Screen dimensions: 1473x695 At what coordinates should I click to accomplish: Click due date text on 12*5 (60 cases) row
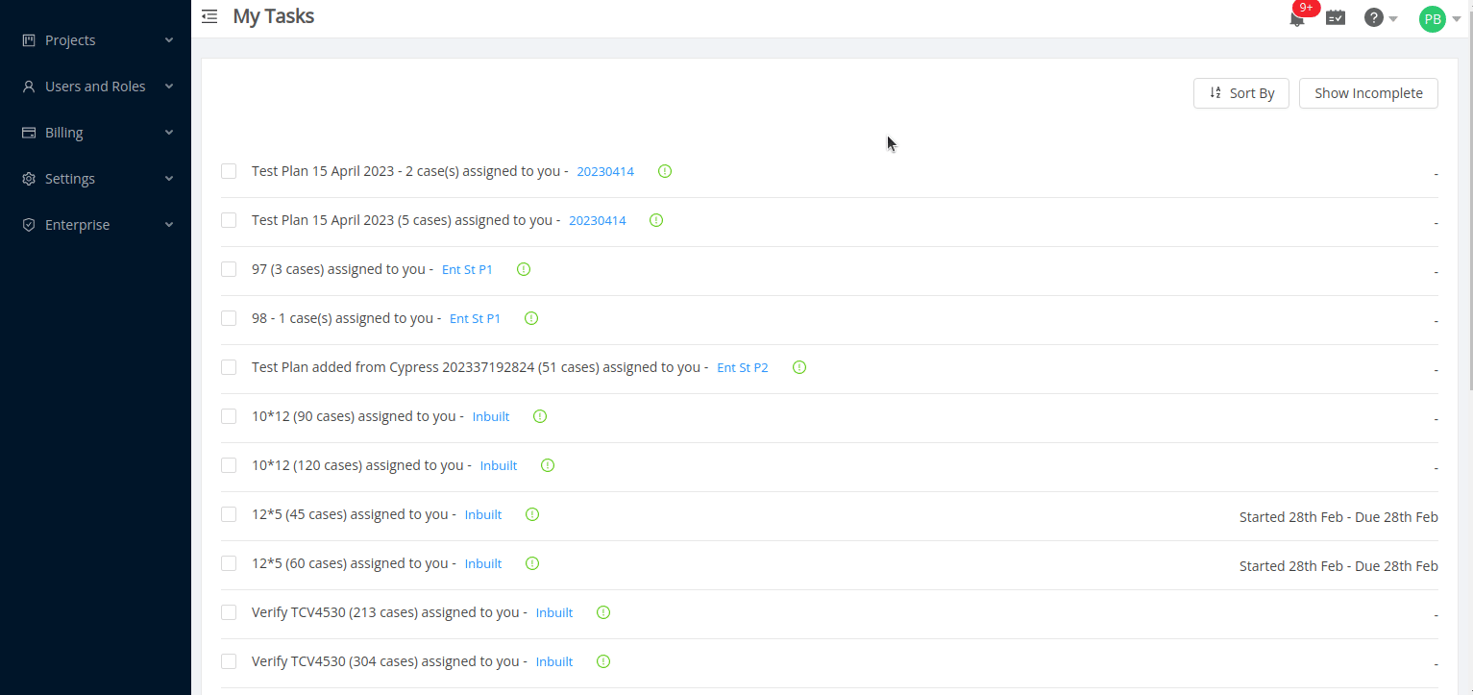pos(1338,566)
